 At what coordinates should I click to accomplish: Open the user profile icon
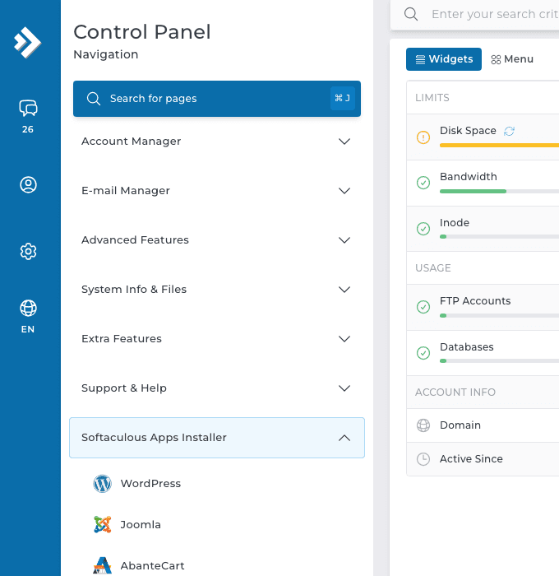[x=28, y=185]
